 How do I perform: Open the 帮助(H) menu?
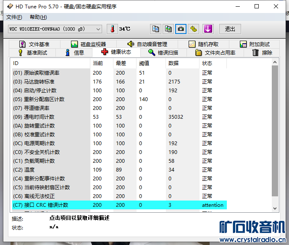(x=38, y=17)
